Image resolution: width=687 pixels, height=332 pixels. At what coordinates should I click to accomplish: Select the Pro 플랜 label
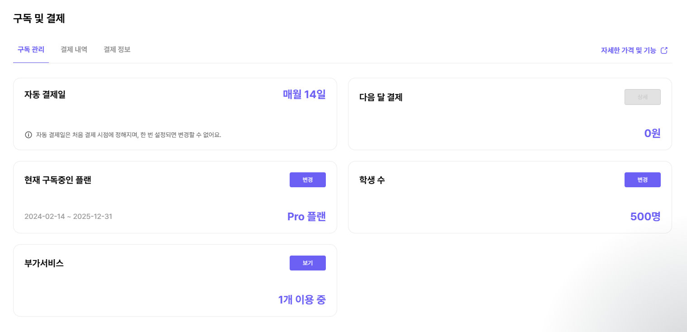(306, 217)
